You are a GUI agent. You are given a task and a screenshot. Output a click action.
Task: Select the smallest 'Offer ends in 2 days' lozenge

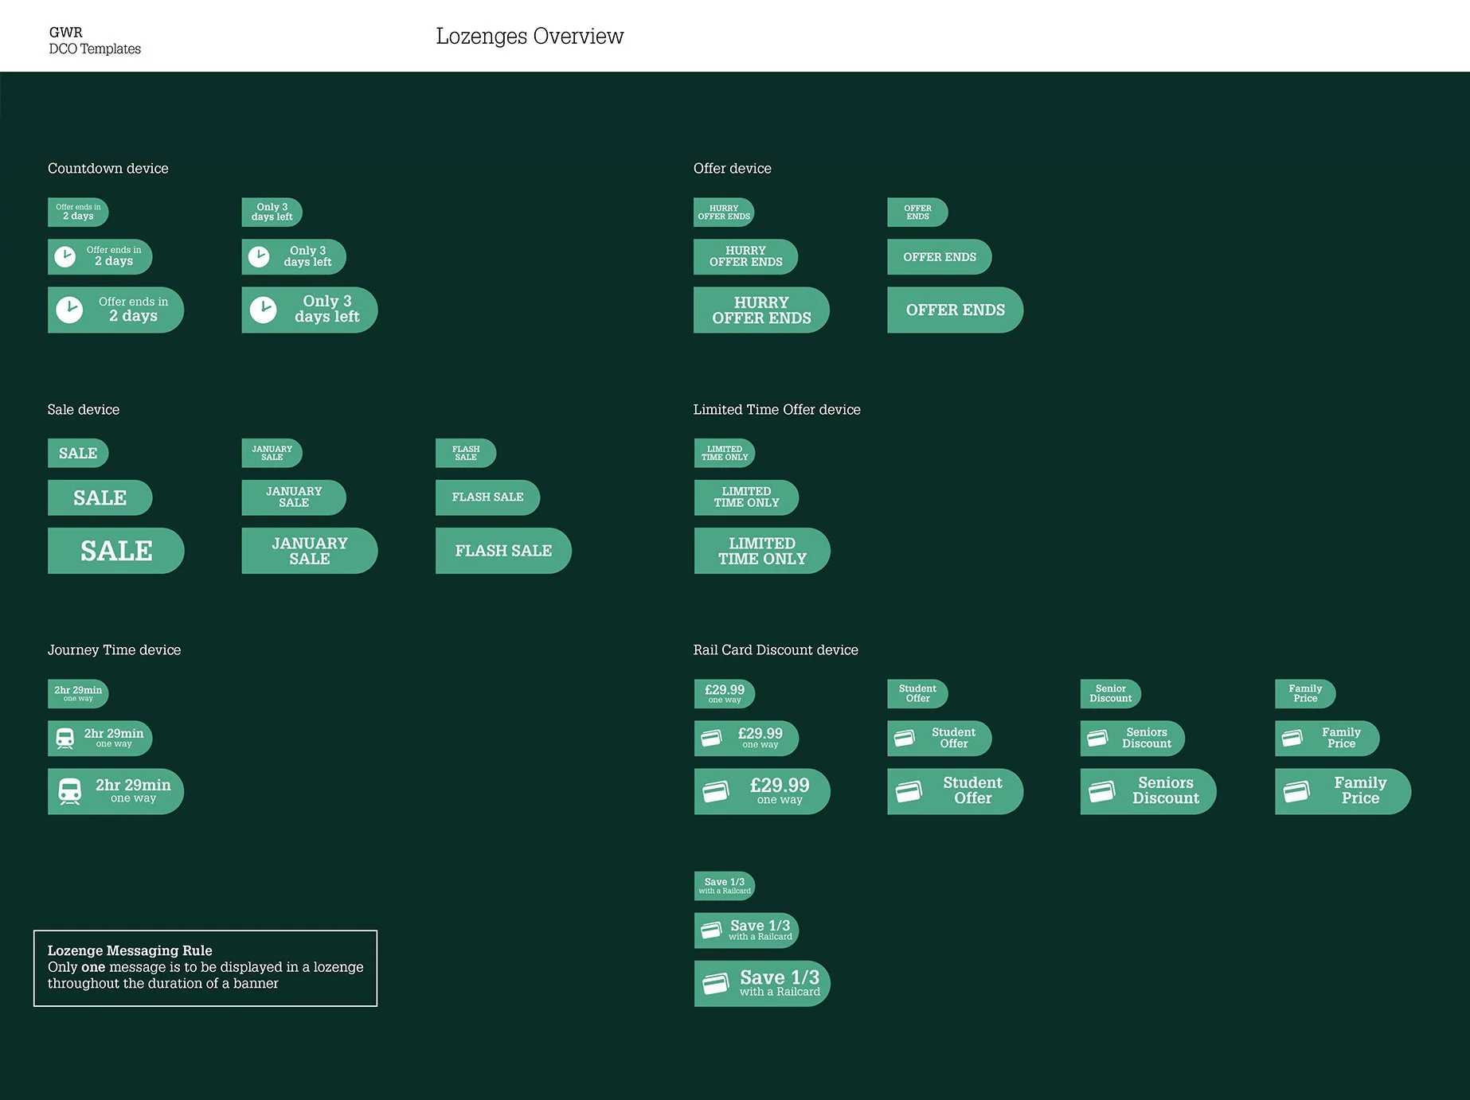tap(78, 212)
